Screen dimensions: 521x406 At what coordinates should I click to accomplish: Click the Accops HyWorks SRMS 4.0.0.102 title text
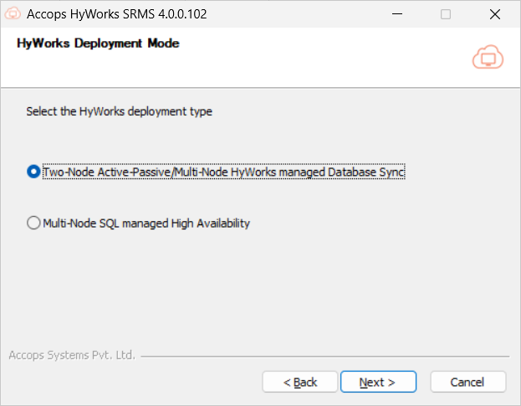[x=117, y=14]
